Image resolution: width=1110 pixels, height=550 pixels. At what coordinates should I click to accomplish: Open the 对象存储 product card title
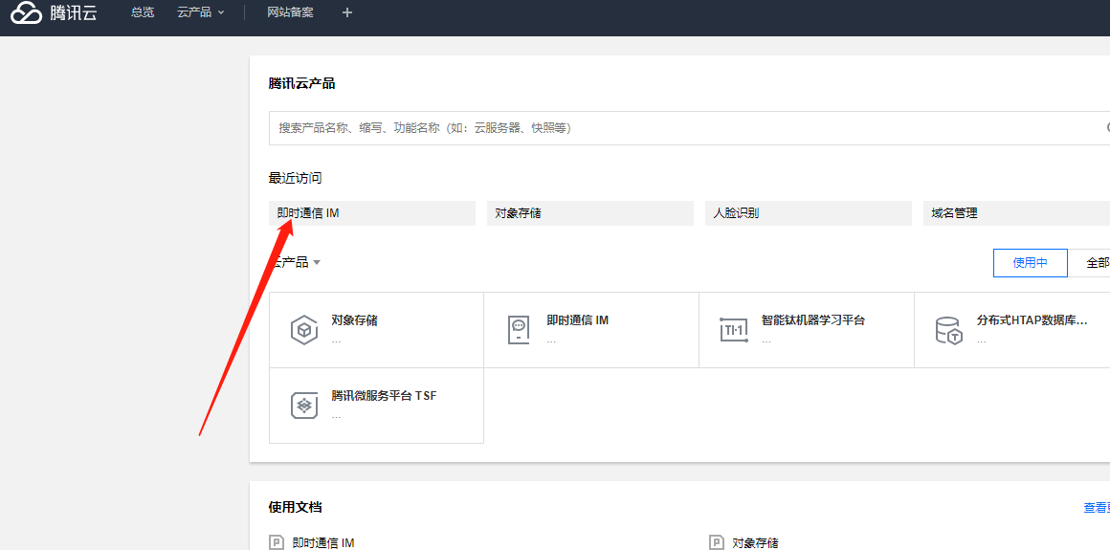pyautogui.click(x=355, y=319)
